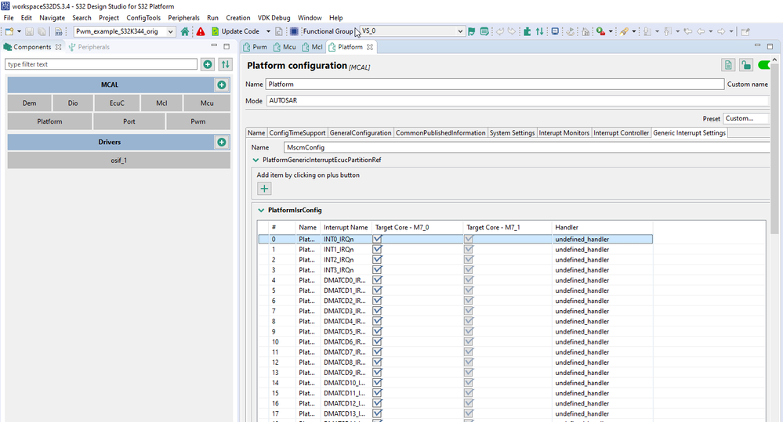Toggle the green enable switch in header
Image resolution: width=783 pixels, height=422 pixels.
(764, 65)
